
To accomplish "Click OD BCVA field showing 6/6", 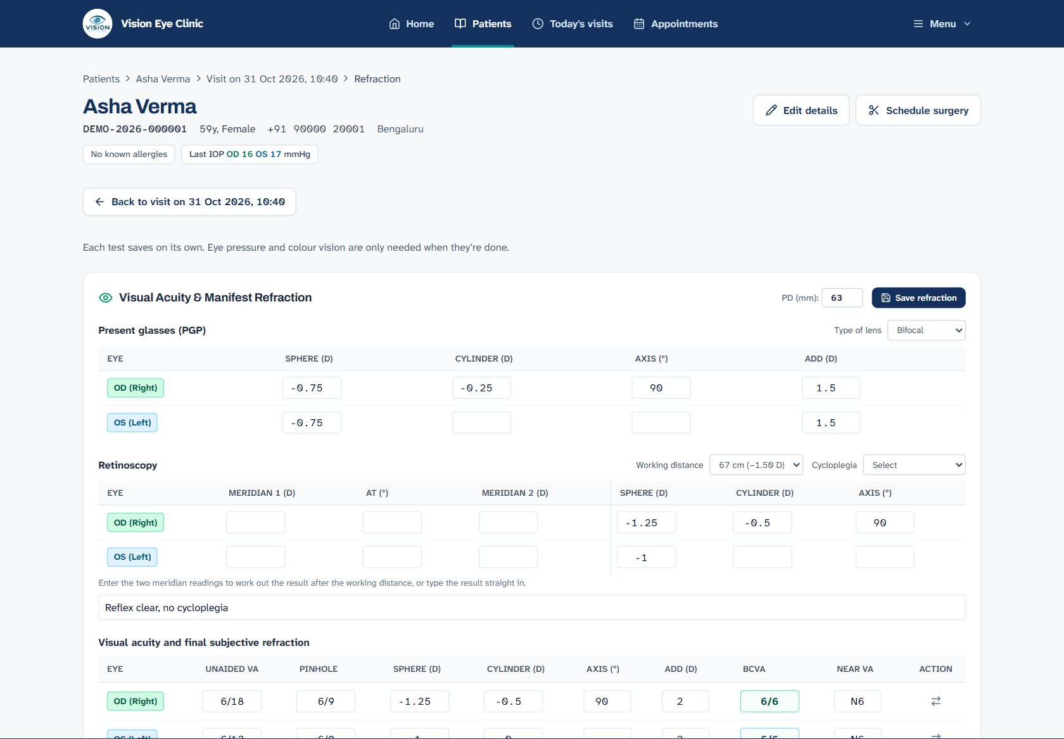I will 769,701.
